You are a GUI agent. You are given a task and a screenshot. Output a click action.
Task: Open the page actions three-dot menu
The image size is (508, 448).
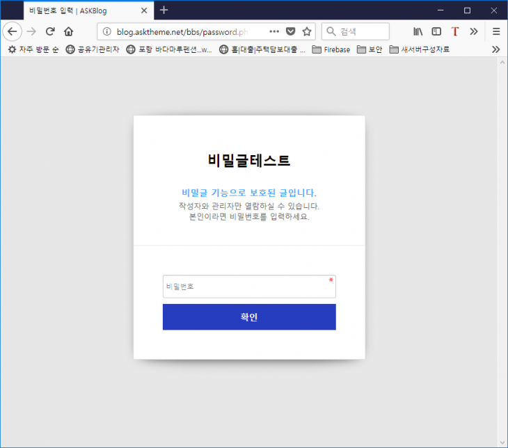click(274, 31)
